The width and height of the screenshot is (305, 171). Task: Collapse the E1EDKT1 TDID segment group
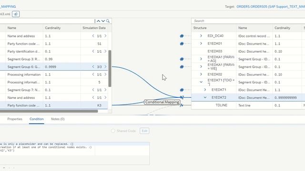[x=201, y=82]
